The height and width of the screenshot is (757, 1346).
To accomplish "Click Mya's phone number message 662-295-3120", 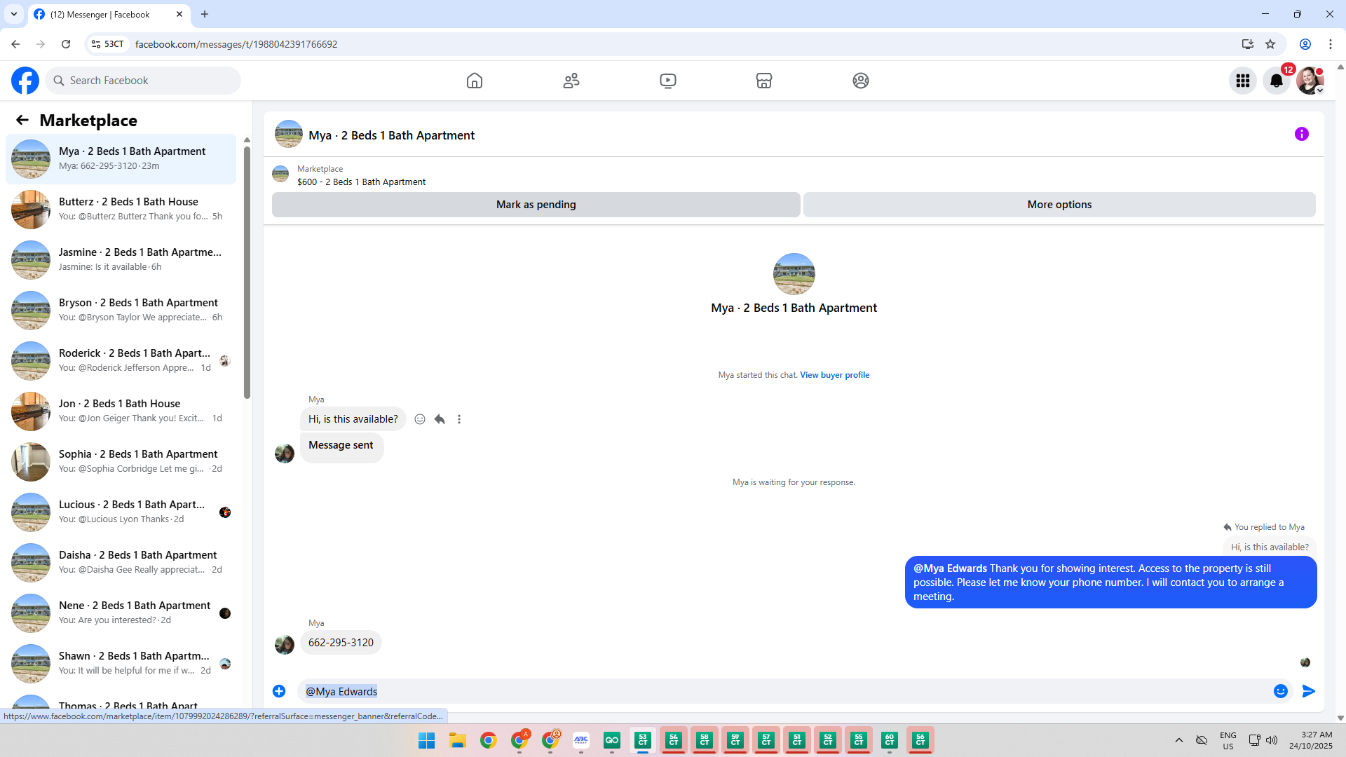I will point(341,643).
